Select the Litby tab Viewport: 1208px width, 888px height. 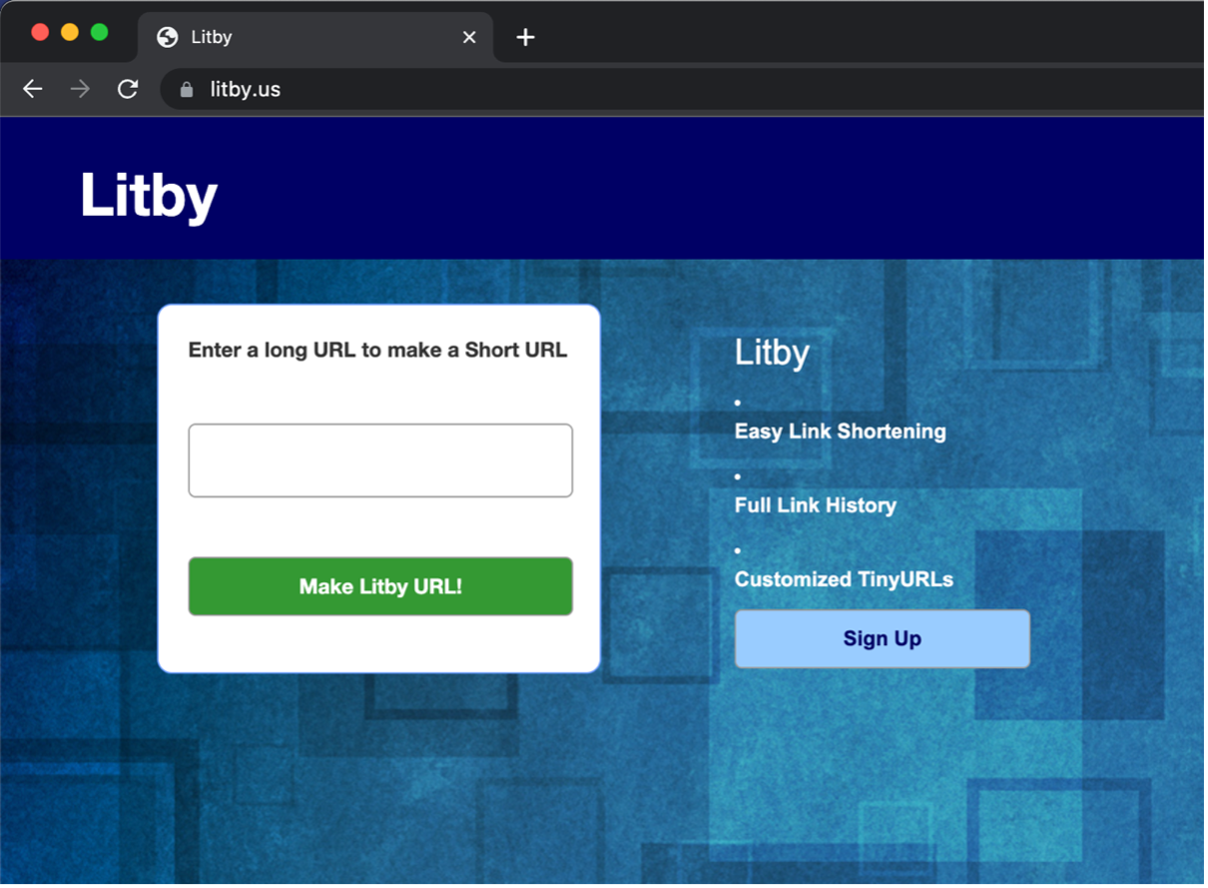[x=300, y=37]
